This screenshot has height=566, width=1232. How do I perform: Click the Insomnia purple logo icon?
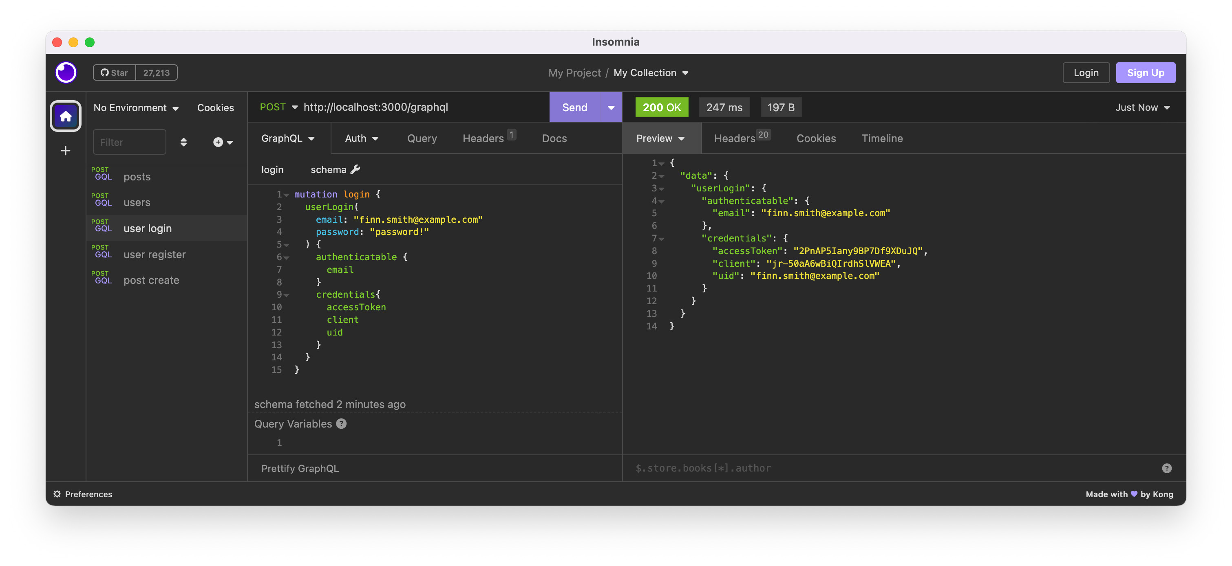click(66, 72)
